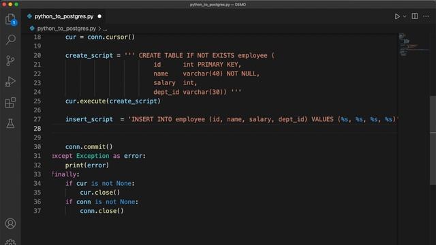Click 'int PRIMARY KEY,' on line 21
This screenshot has height=245, width=436.
pyautogui.click(x=212, y=65)
